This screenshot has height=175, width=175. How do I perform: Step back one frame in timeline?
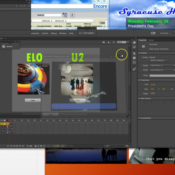pos(14,146)
